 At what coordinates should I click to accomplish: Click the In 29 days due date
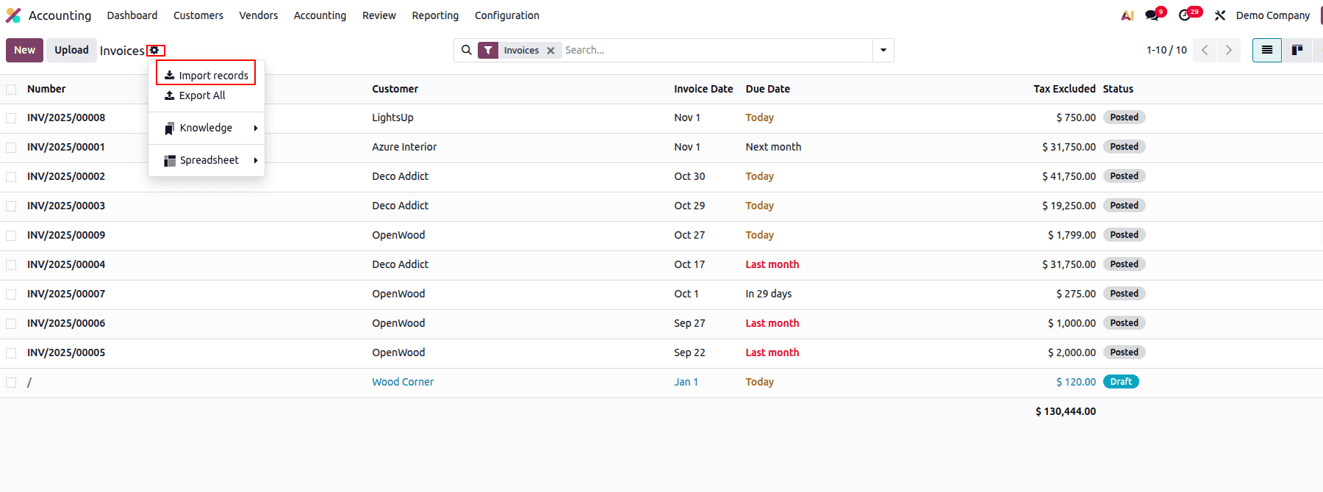[x=769, y=294]
